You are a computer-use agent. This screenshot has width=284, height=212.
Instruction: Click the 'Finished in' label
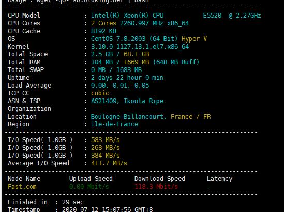point(27,202)
